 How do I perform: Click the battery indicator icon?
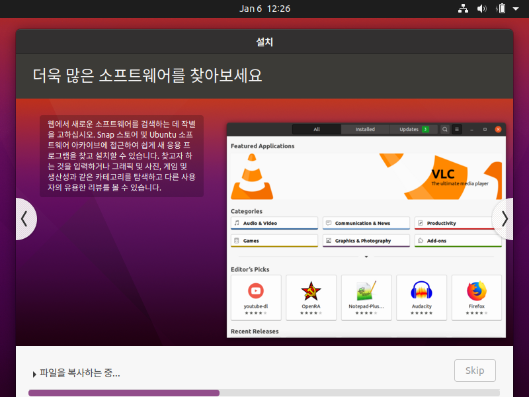point(501,9)
